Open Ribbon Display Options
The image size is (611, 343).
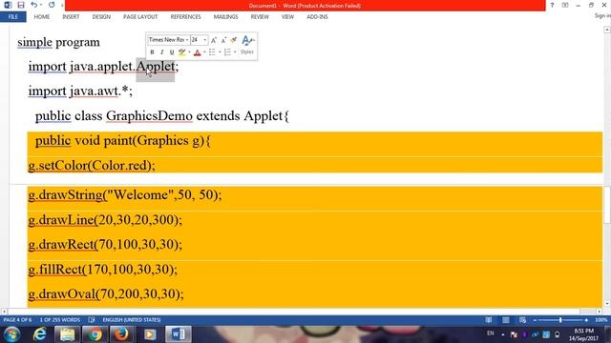pos(565,5)
